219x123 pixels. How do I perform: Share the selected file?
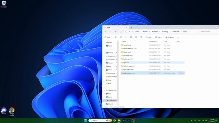pos(136,37)
